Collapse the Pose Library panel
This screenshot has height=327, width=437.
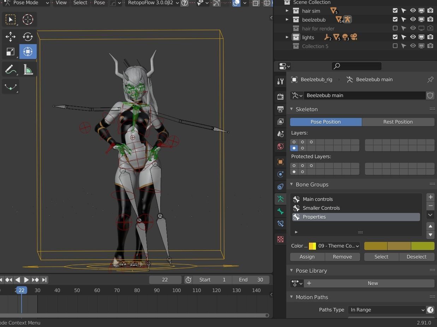pos(292,270)
